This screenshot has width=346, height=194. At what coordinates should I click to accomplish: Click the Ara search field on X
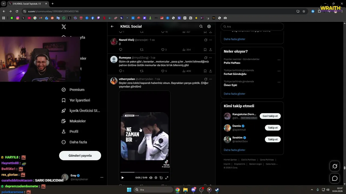[x=252, y=27]
